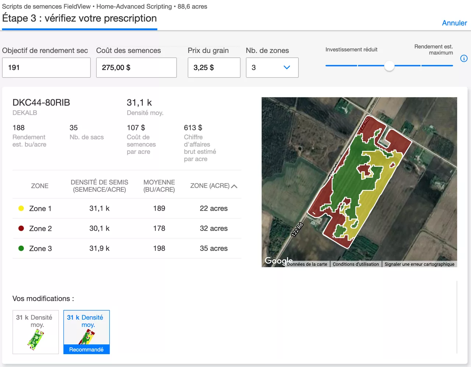Viewport: 471px width, 367px height.
Task: Click the Étape 3 step heading
Action: click(79, 18)
